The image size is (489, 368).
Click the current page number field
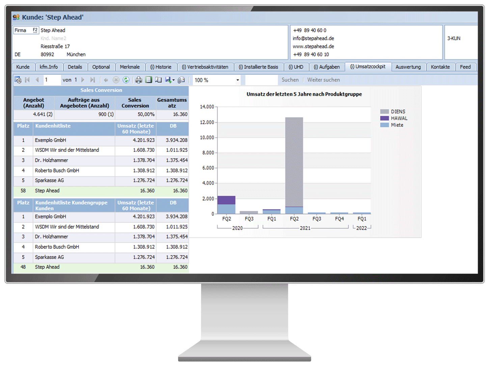(52, 80)
